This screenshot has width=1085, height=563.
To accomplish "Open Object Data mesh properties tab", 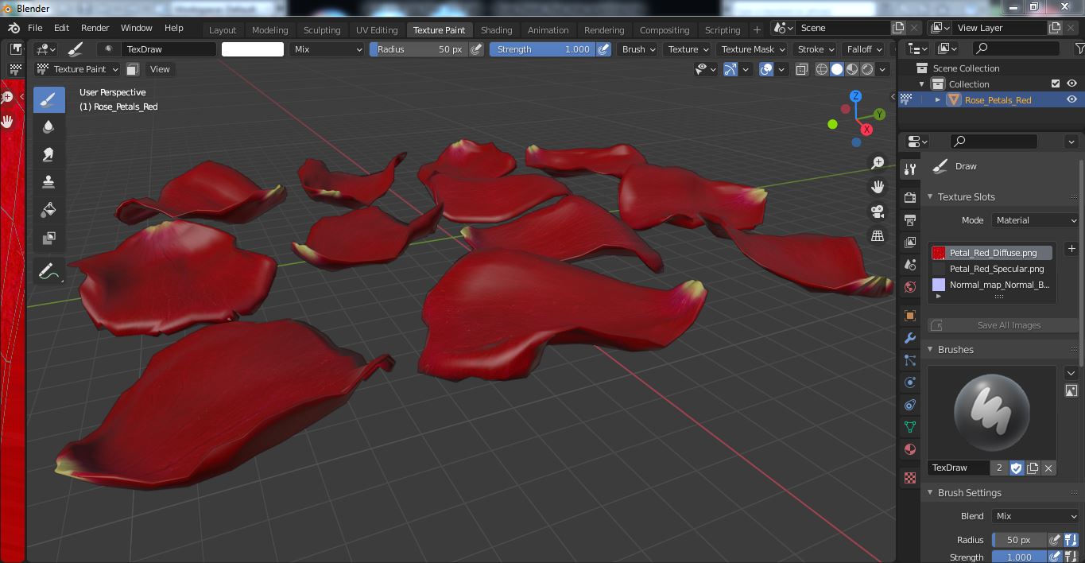I will pyautogui.click(x=910, y=427).
